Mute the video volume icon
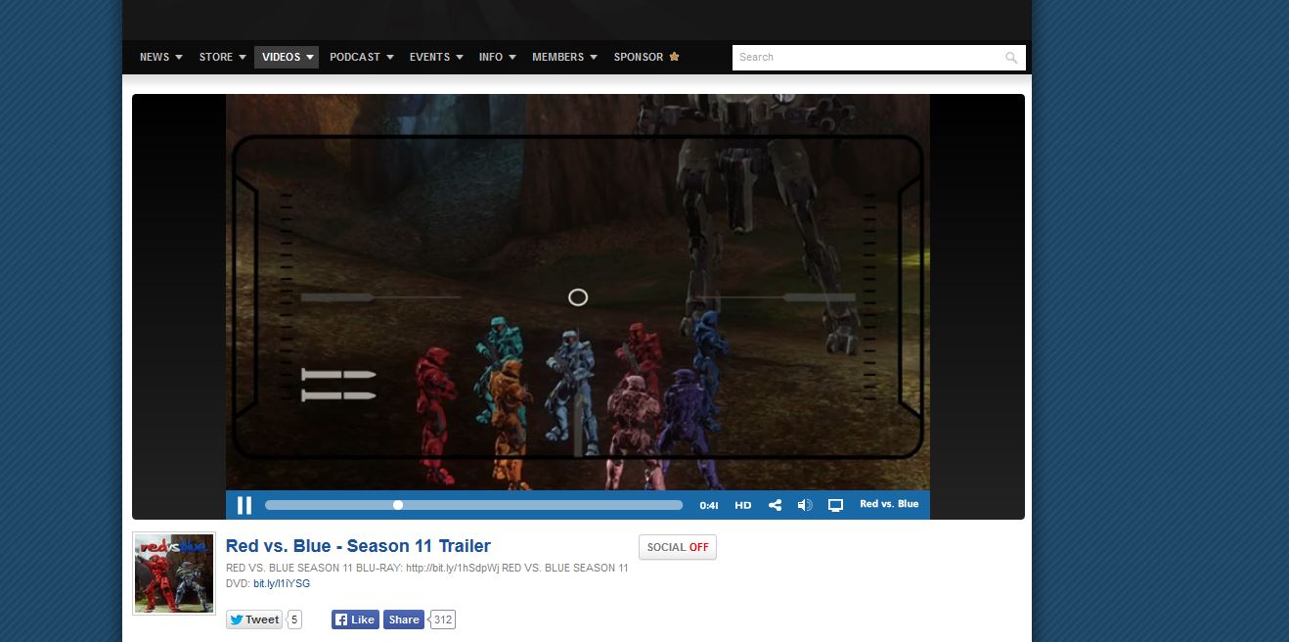The height and width of the screenshot is (642, 1289). click(805, 505)
